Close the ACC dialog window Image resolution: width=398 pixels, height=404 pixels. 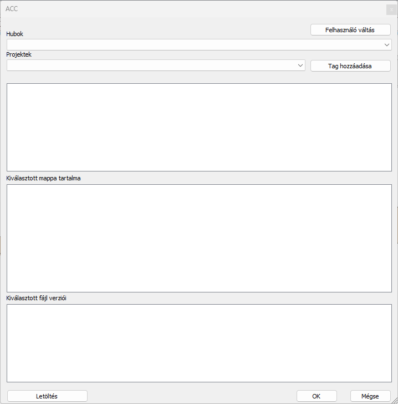(x=391, y=9)
